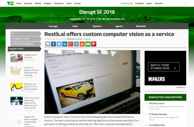This screenshot has height=127, width=194.
Task: Switch to the Battlefield tab
Action: click(x=141, y=26)
